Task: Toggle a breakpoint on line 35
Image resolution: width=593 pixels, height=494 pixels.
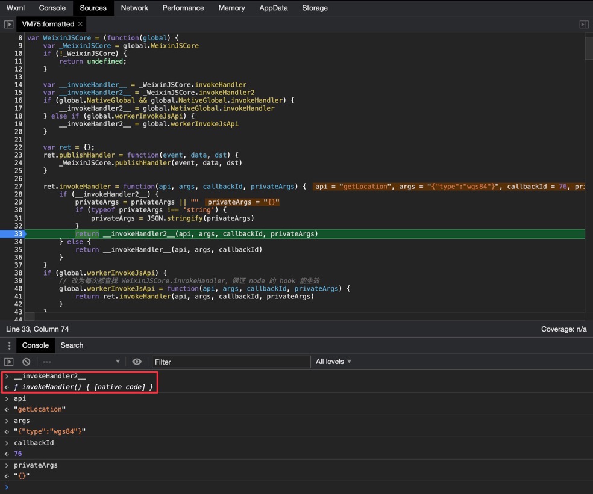Action: (x=18, y=249)
